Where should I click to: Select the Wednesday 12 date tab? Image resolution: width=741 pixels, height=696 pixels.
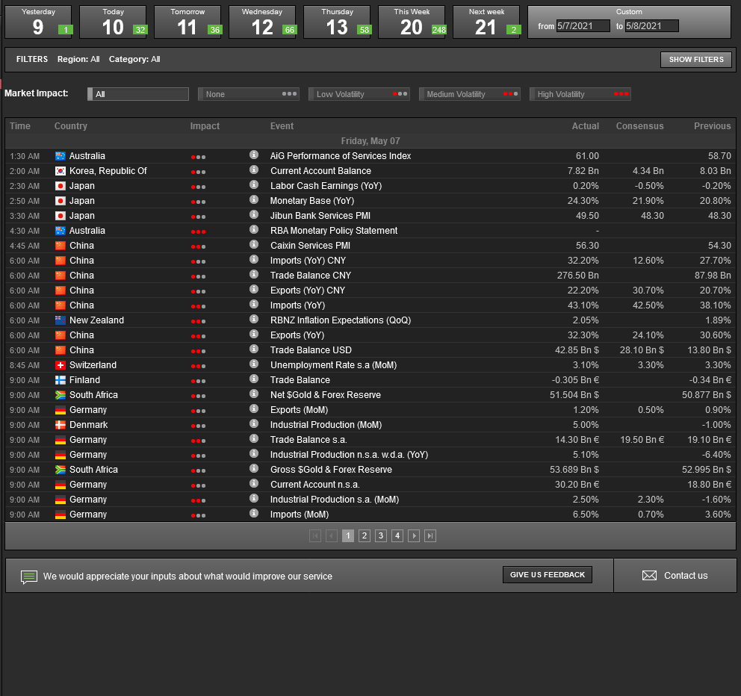[262, 22]
